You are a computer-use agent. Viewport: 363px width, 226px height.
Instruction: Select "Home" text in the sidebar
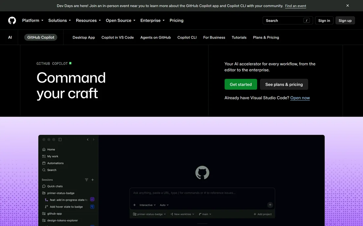click(x=51, y=149)
